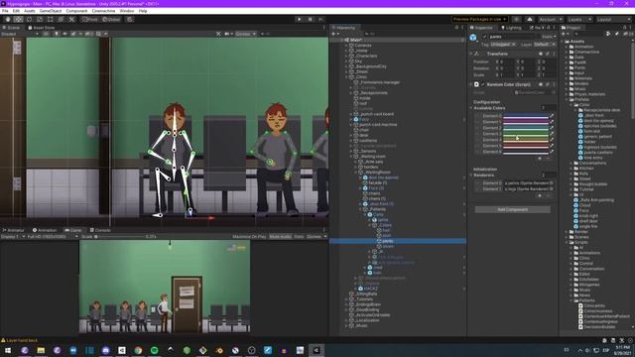Switch to the Console tab

pyautogui.click(x=100, y=230)
